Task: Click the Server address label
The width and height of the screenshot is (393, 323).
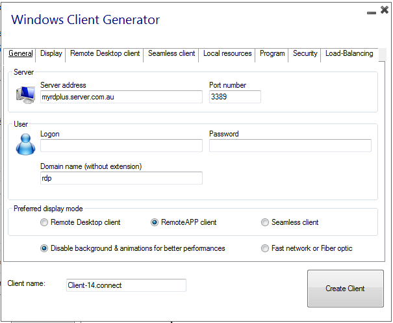Action: click(x=63, y=85)
